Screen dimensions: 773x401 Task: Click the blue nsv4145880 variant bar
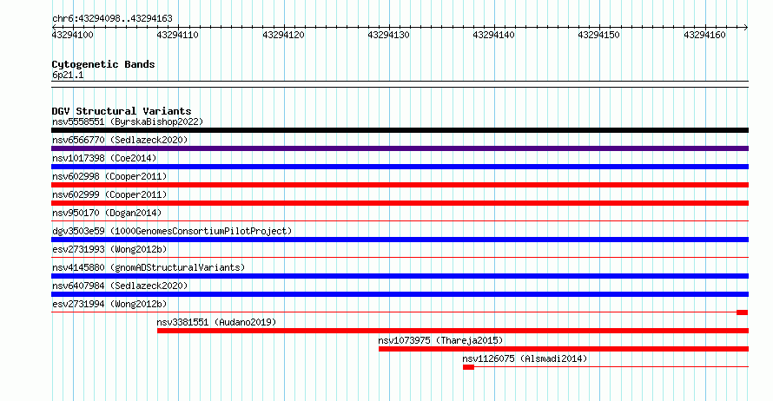[400, 276]
